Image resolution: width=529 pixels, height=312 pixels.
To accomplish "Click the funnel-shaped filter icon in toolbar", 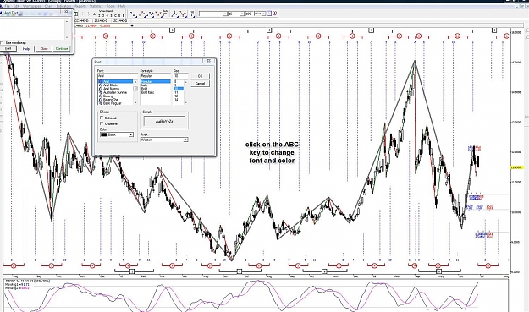I will point(191,14).
